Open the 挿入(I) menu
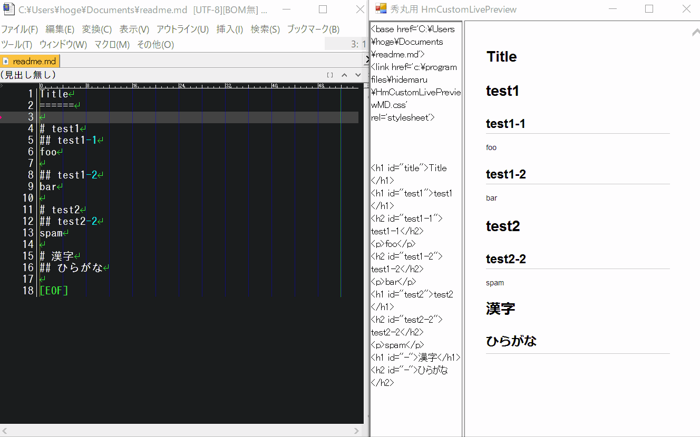Viewport: 700px width, 437px height. [x=230, y=29]
